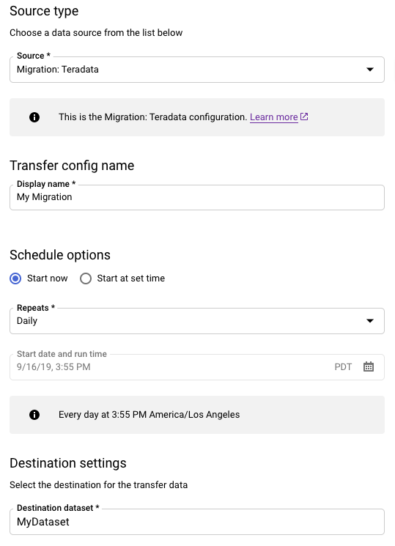Click the Schedule options heading

(x=60, y=255)
